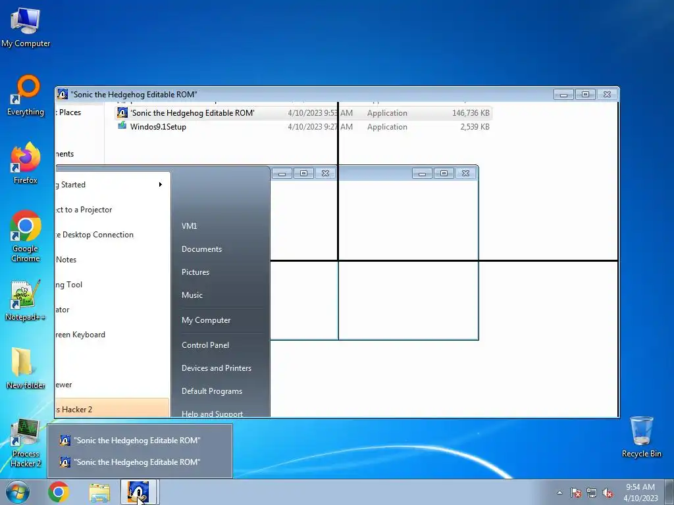Open Default Programs link

click(211, 391)
